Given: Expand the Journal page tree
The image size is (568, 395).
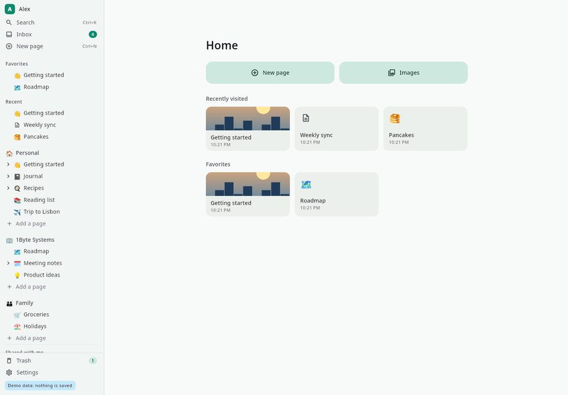Looking at the screenshot, I should [8, 176].
